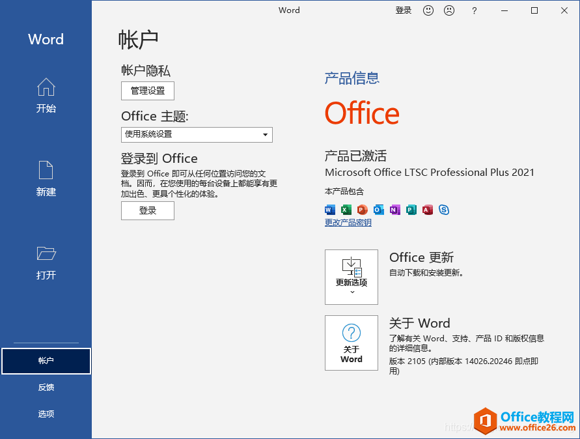Click the 更改产品密钥 link
This screenshot has height=439, width=580.
click(x=348, y=222)
